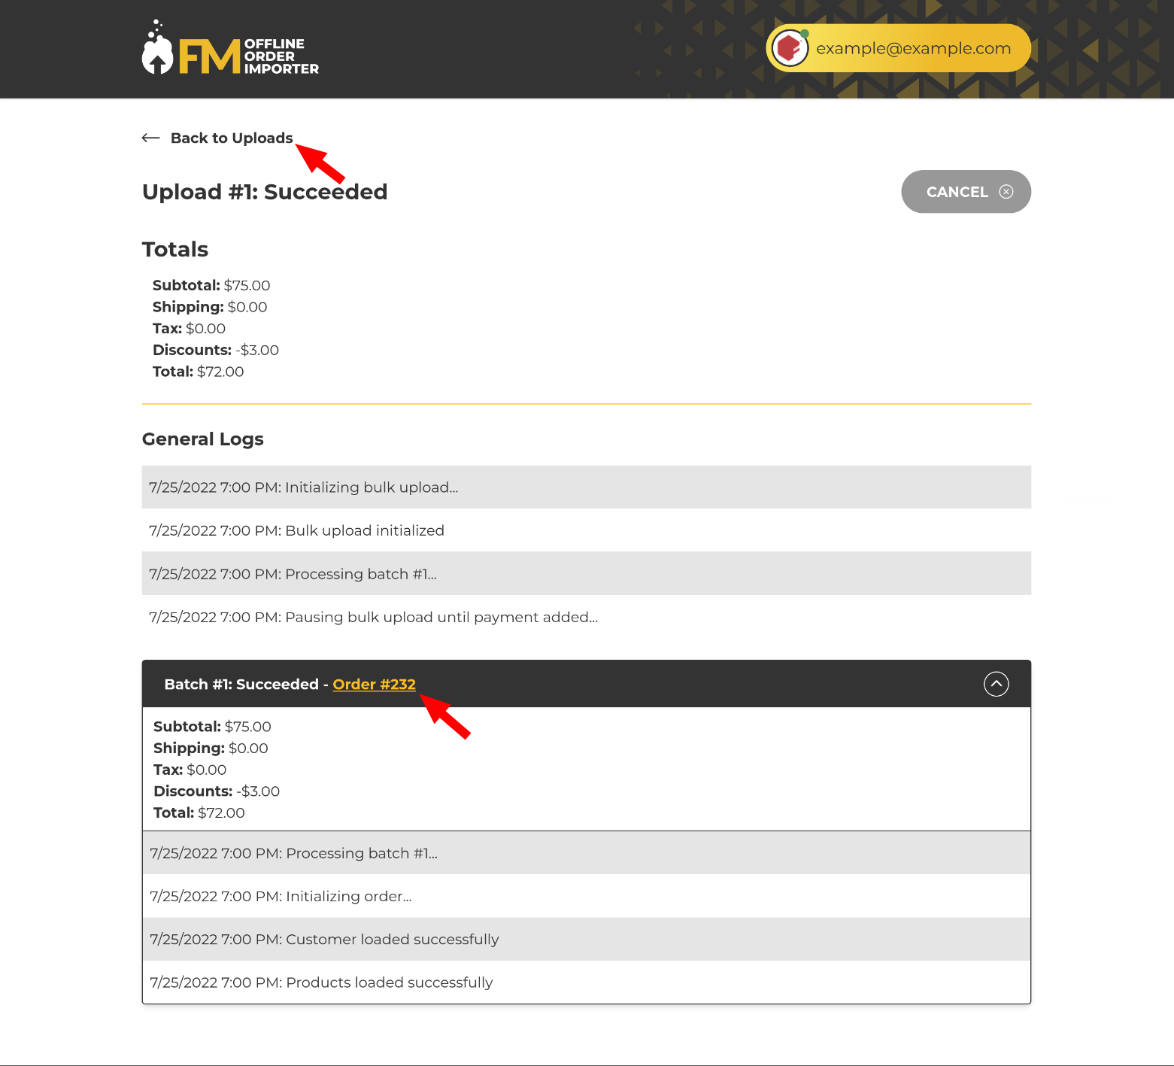Click Batch #1 Total: $72.00 line

coord(199,813)
